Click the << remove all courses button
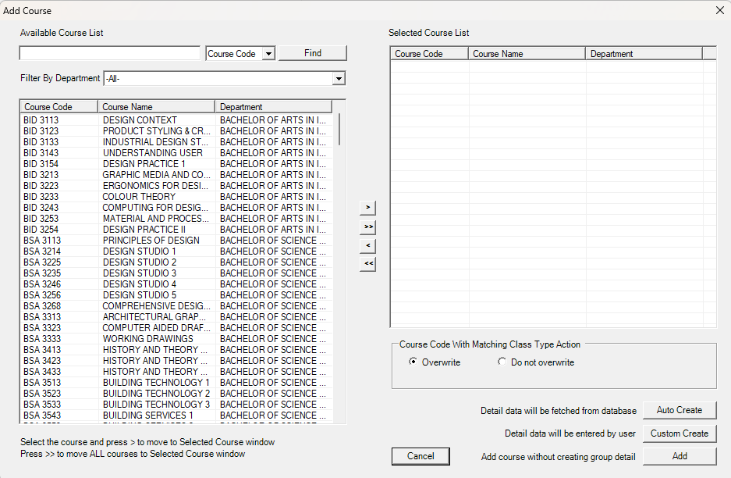 pyautogui.click(x=367, y=265)
